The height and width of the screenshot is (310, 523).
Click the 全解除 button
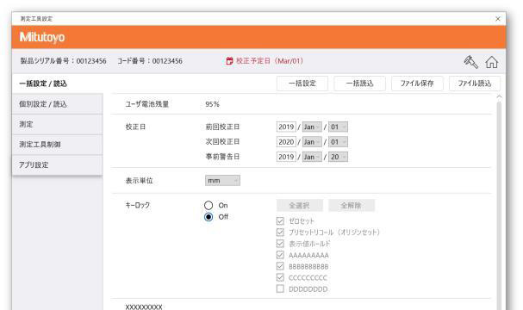352,205
